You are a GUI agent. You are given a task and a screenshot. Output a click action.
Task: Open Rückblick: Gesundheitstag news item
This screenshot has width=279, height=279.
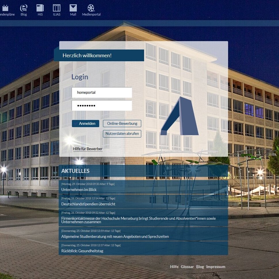pos(82,251)
